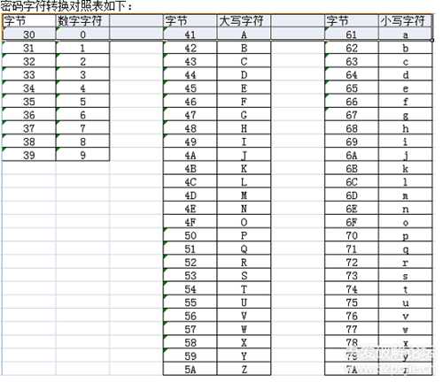Click the lowercase character cell u
Image resolution: width=443 pixels, height=382 pixels.
tap(406, 302)
